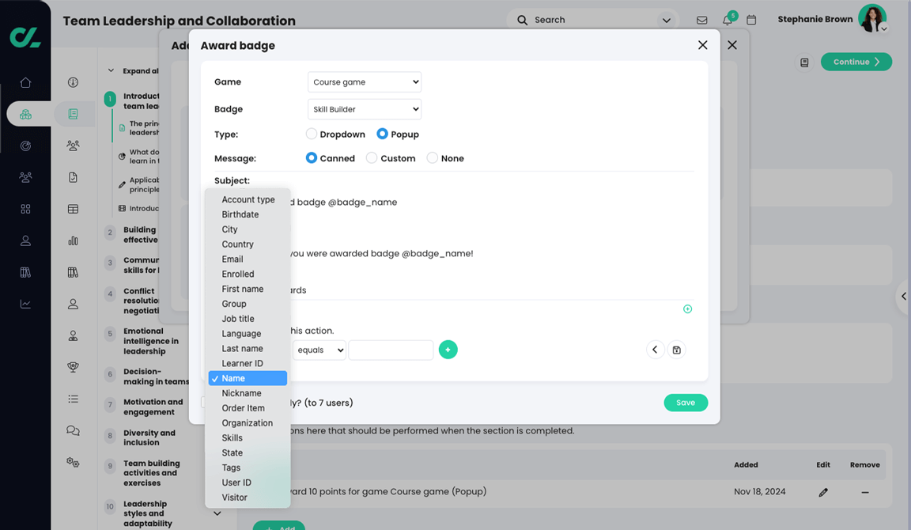Open Motivation and engagement section
This screenshot has height=530, width=911.
pyautogui.click(x=153, y=407)
